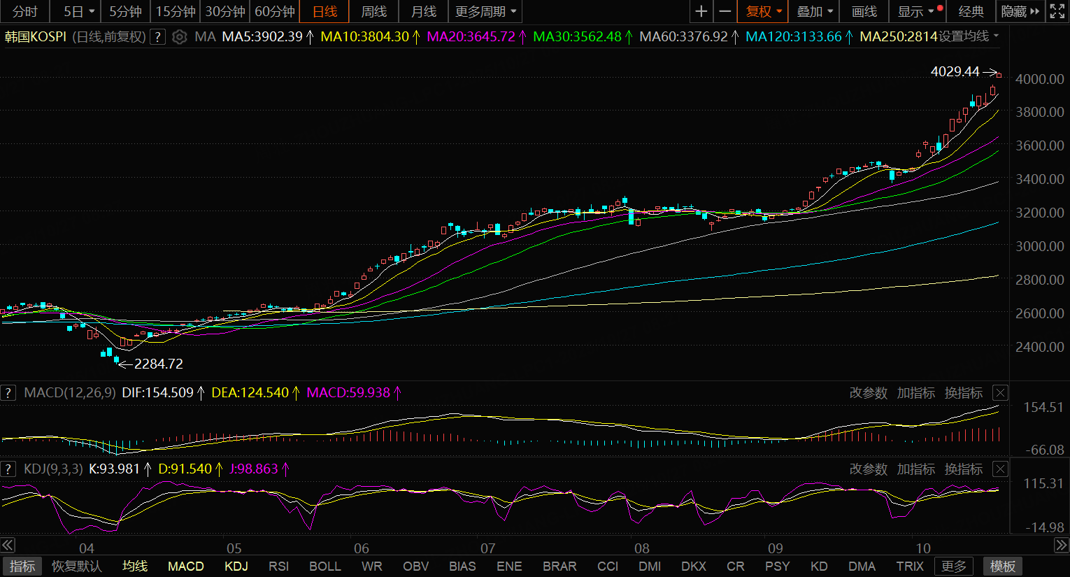Open the 复权 adjustment dropdown
This screenshot has width=1070, height=577.
click(763, 12)
